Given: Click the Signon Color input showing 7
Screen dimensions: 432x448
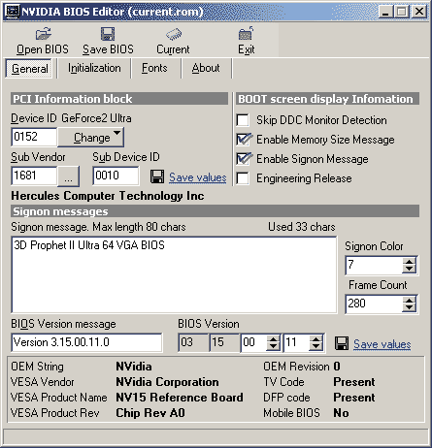Looking at the screenshot, I should 374,266.
